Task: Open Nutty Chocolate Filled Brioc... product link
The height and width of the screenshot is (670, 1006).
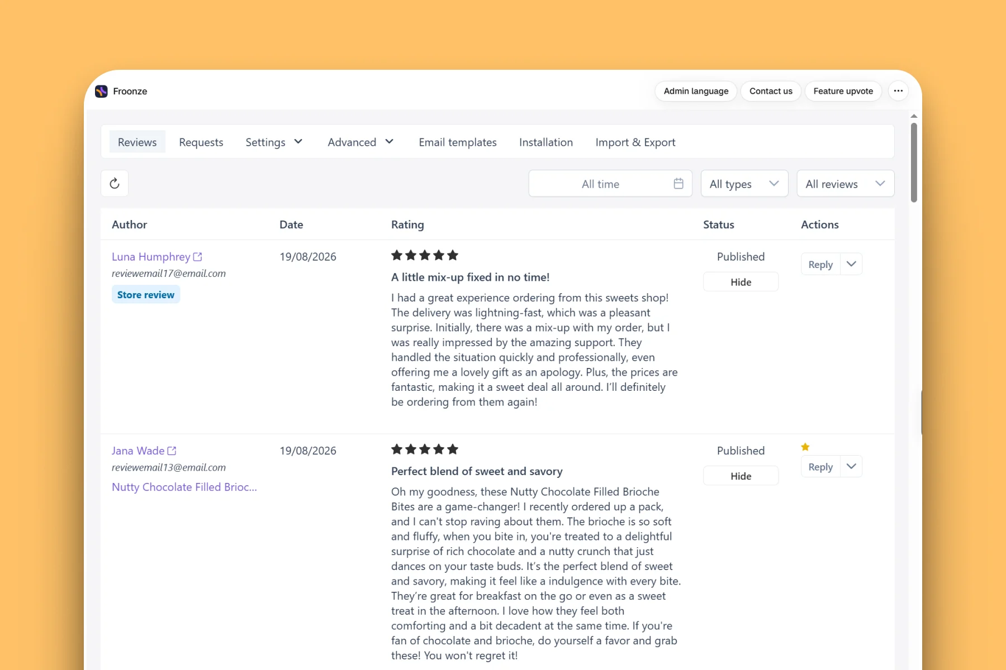Action: [x=184, y=487]
